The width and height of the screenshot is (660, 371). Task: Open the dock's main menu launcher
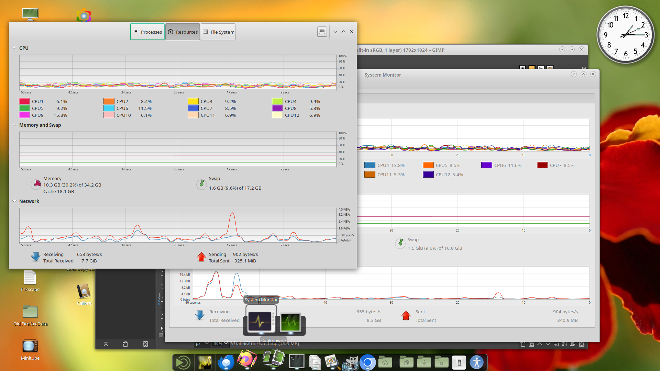[183, 362]
